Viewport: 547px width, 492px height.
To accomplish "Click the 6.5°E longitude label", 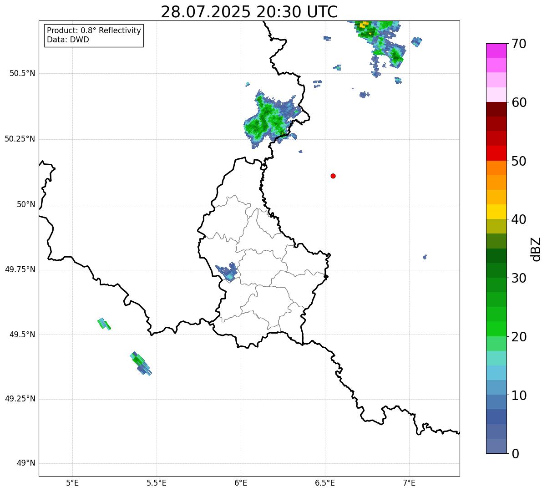I will click(325, 482).
